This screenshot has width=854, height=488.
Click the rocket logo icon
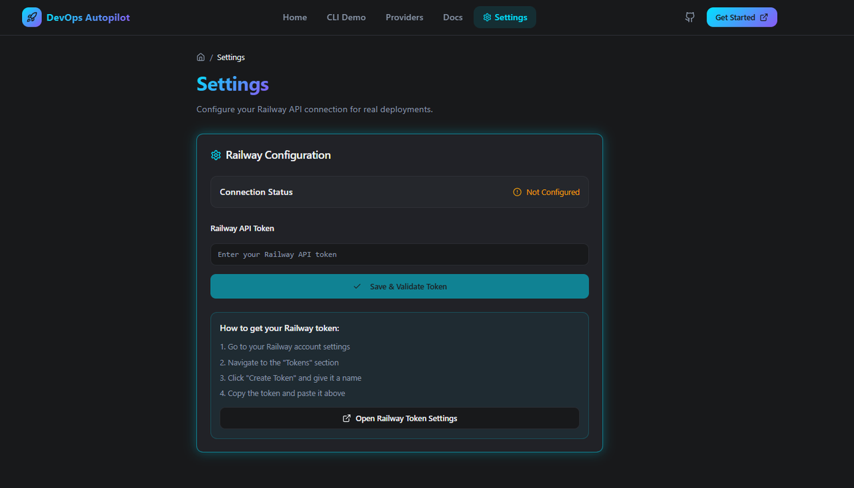click(31, 17)
